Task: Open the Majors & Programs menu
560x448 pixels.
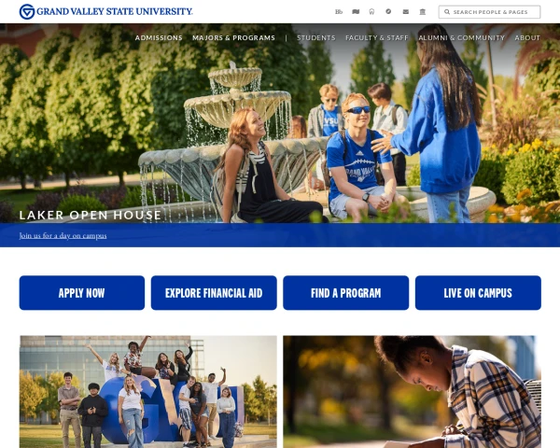Action: click(x=233, y=37)
